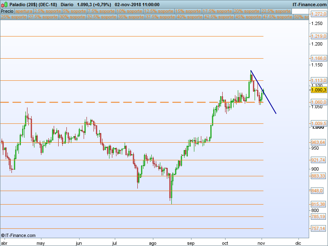Click the 1.060,0 price level label
This screenshot has height=246, width=328.
pyautogui.click(x=319, y=102)
